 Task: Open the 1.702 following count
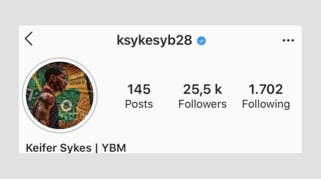click(266, 89)
